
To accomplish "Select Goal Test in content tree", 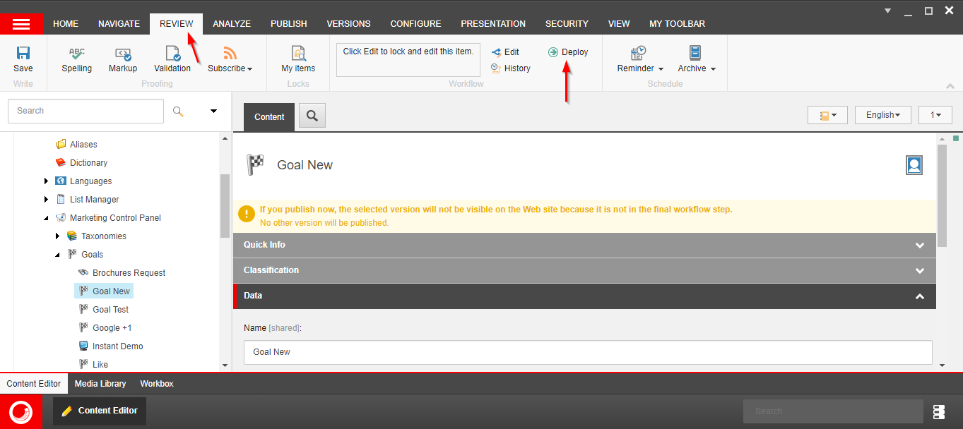I will tap(110, 310).
